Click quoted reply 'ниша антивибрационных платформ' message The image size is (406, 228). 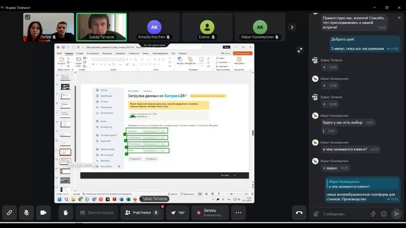tap(363, 190)
